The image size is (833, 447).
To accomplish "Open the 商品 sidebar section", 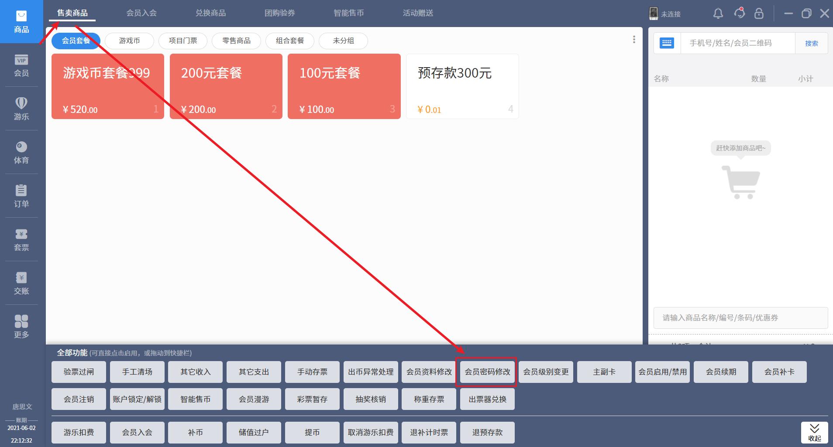I will click(21, 22).
